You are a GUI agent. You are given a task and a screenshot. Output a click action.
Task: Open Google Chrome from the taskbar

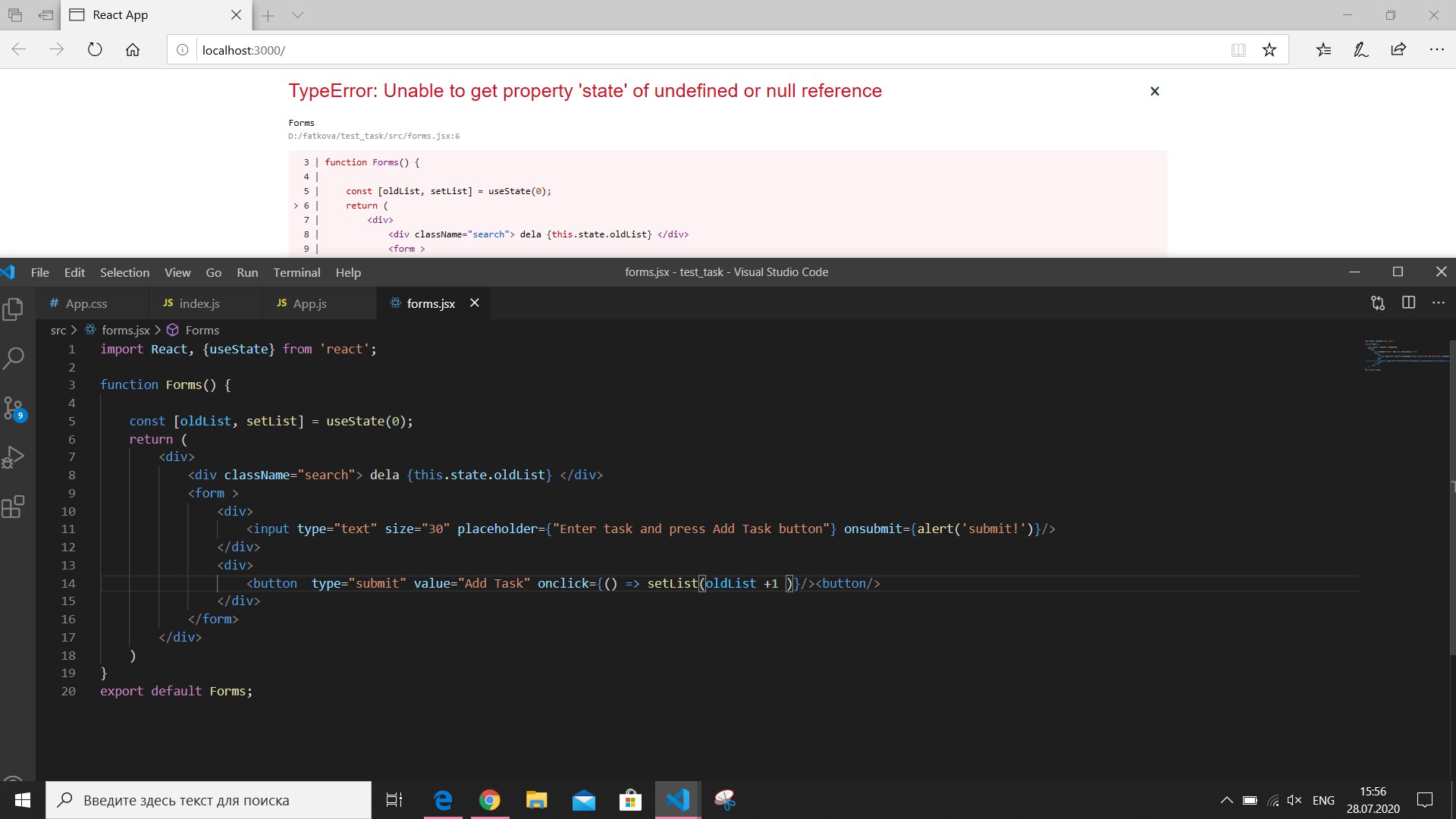coord(490,800)
